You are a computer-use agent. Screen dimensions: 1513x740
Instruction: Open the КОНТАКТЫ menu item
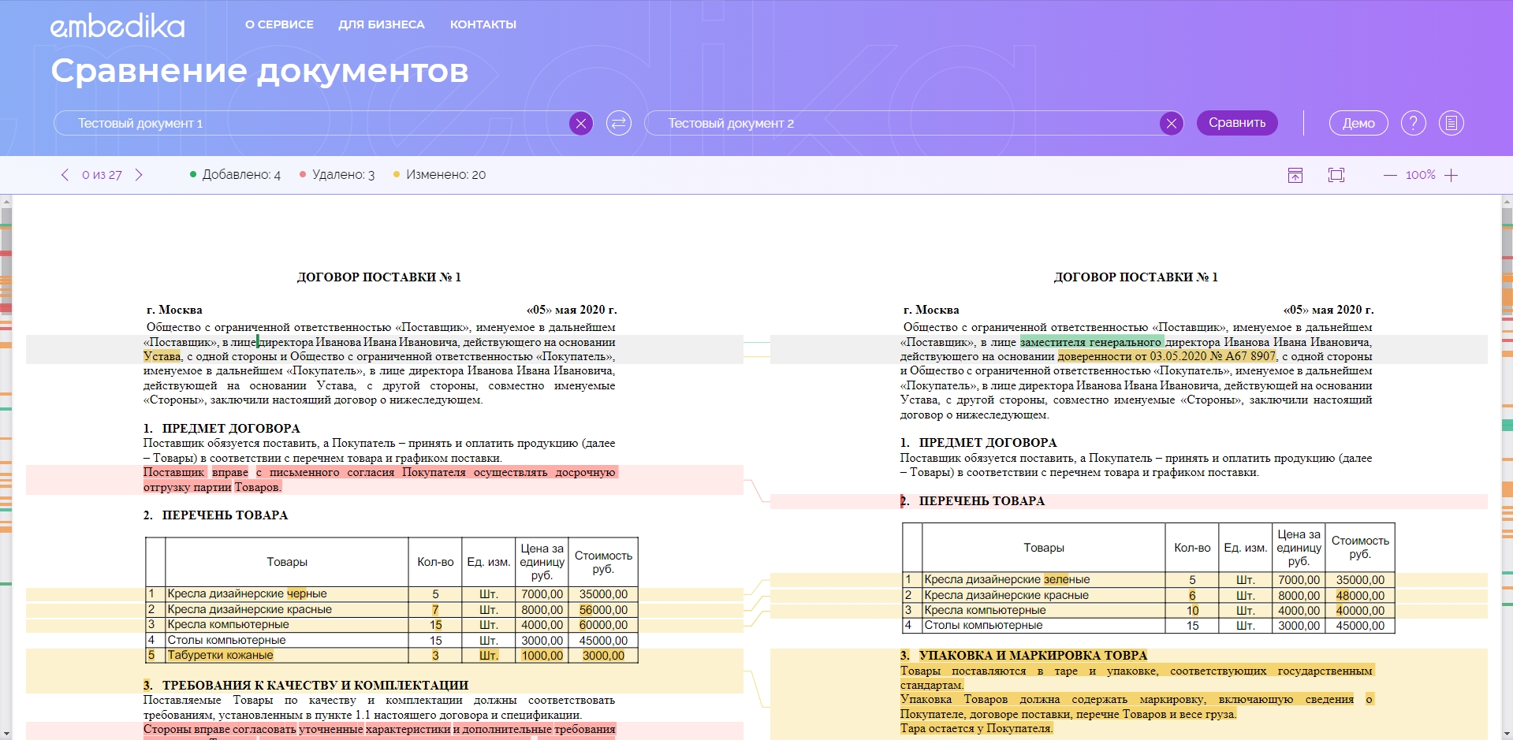[483, 24]
